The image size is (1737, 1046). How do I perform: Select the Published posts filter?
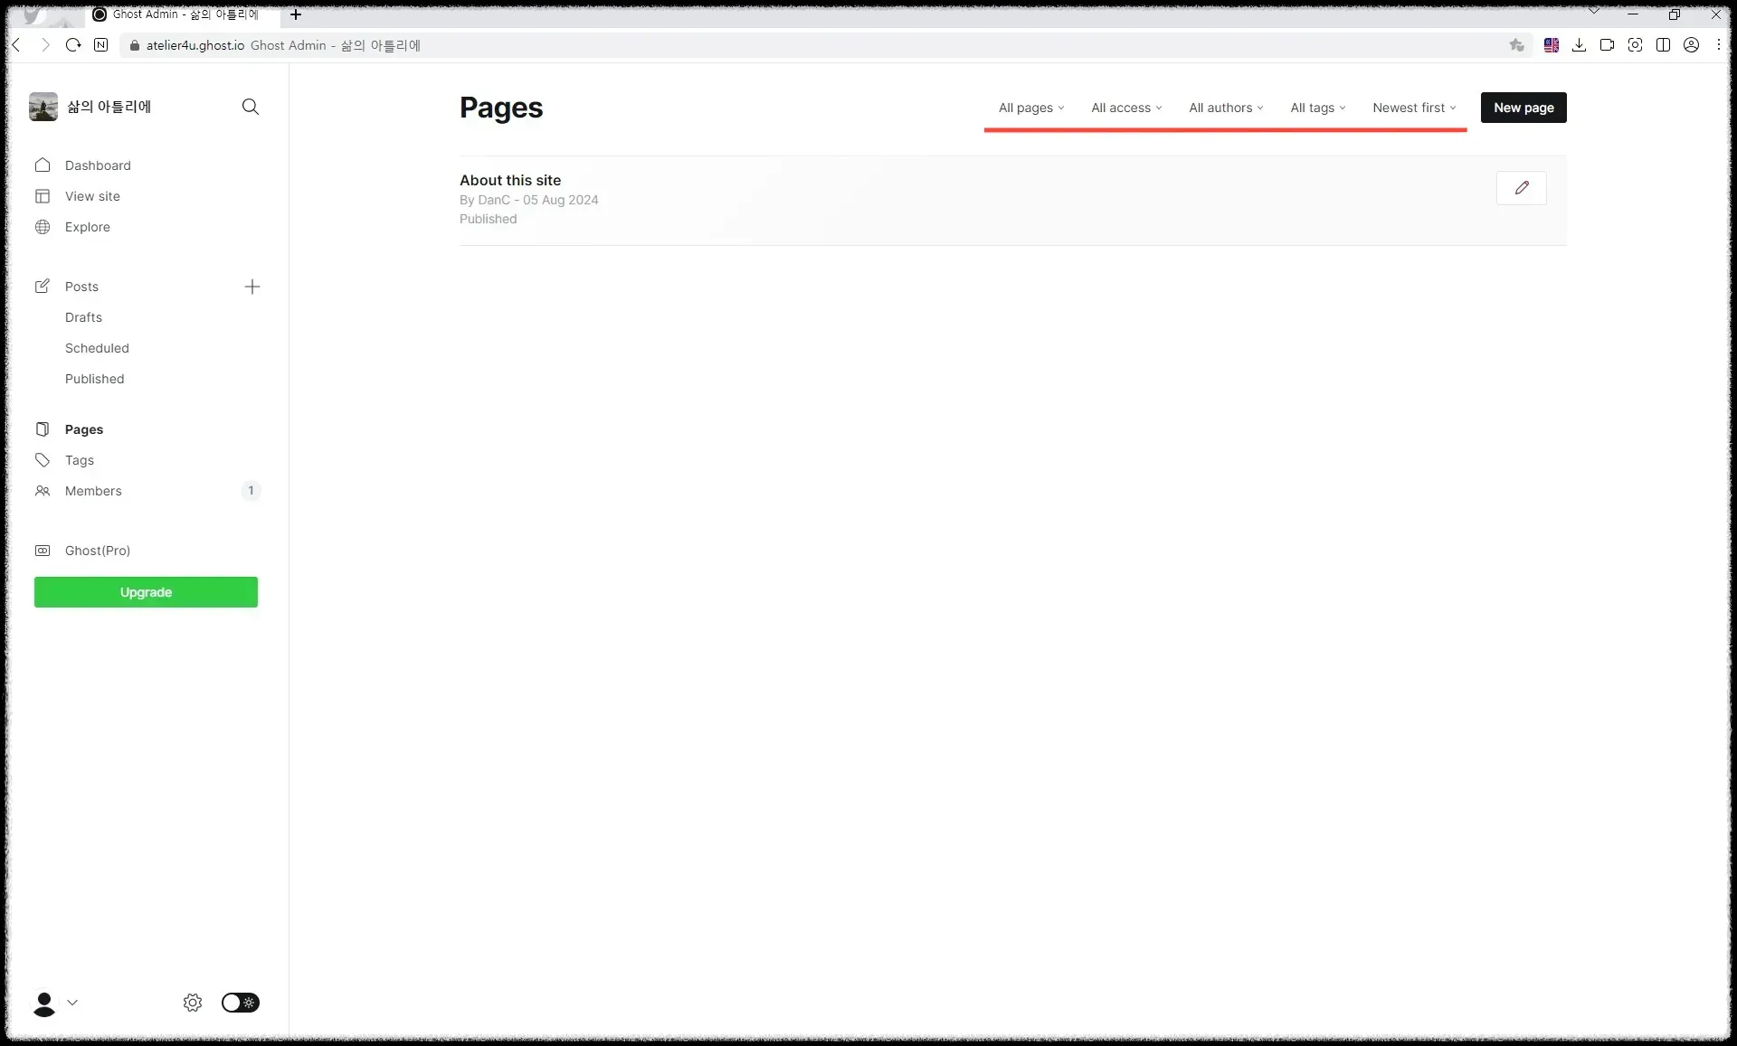[x=94, y=379]
